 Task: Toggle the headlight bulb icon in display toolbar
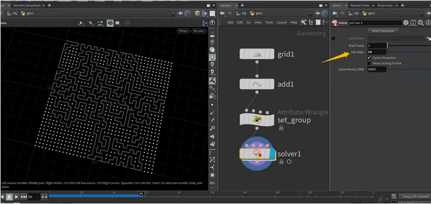[212, 57]
